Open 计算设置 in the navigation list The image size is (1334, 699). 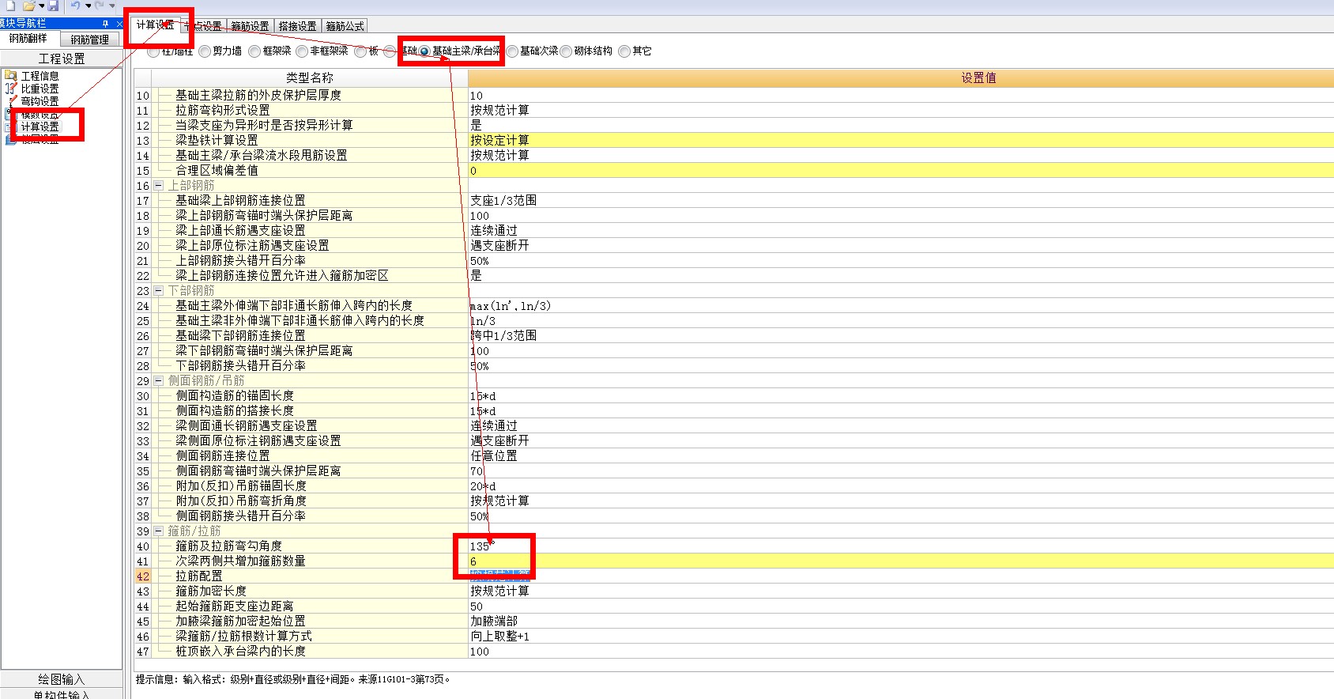coord(40,127)
